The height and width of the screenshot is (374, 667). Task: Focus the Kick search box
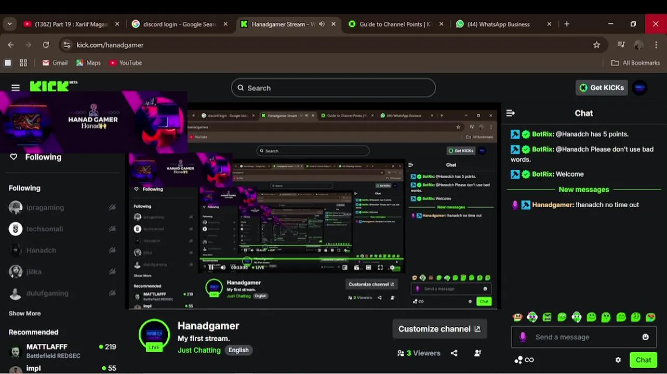coord(333,88)
